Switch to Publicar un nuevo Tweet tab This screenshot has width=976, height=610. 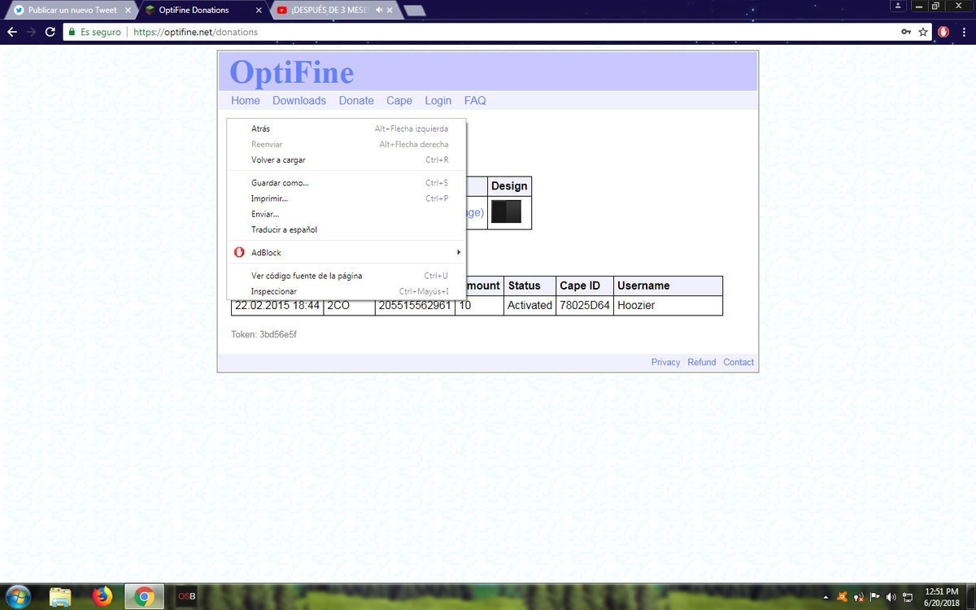tap(72, 10)
